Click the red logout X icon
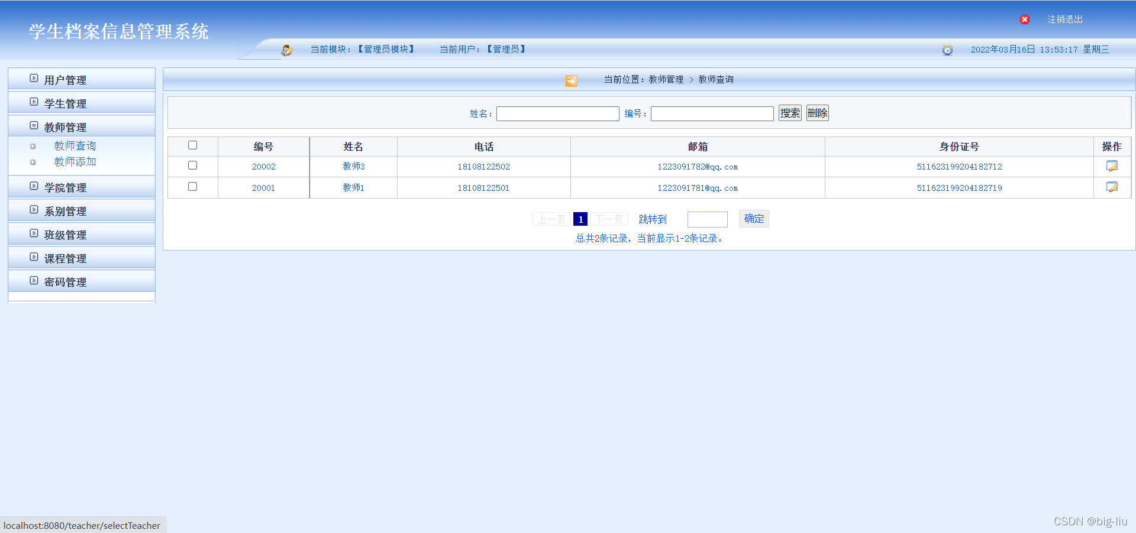 click(1025, 19)
